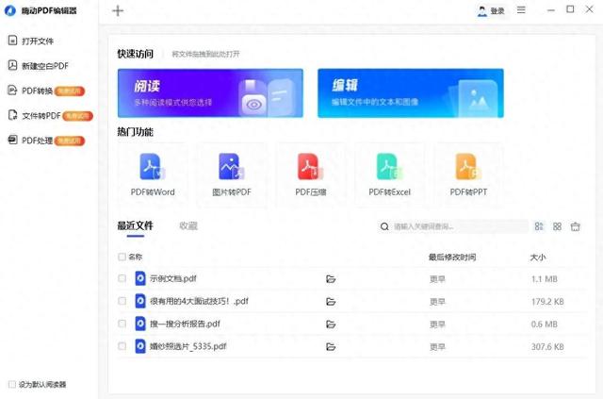603x399 pixels.
Task: Check the box for 婚纱照选片_5335.pdf
Action: (122, 346)
